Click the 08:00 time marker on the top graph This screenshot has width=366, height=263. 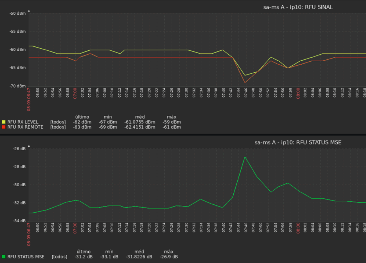click(298, 92)
